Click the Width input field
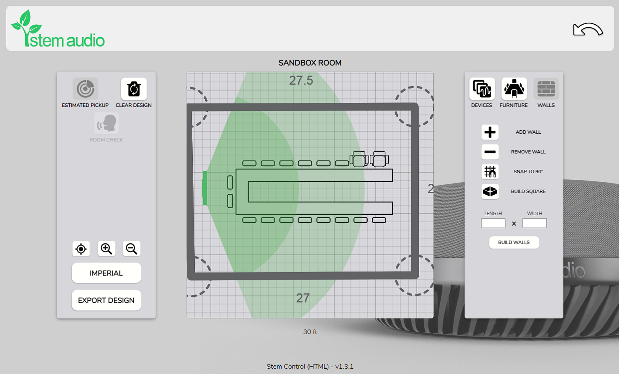The image size is (619, 374). pyautogui.click(x=534, y=223)
